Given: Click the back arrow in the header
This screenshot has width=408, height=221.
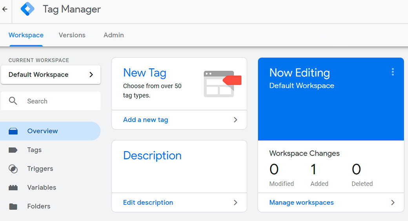Looking at the screenshot, I should tap(5, 9).
